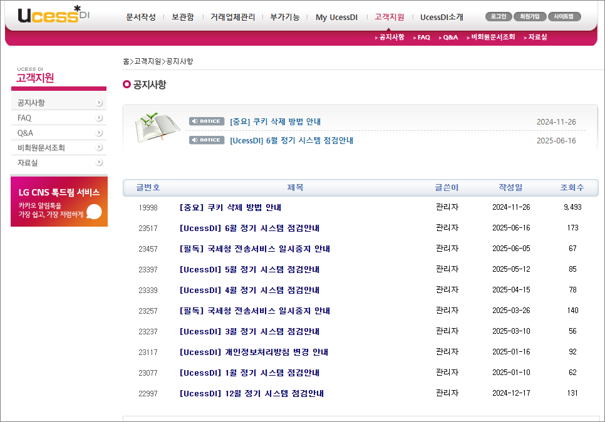Open the 고객지원 top menu
Image resolution: width=605 pixels, height=422 pixels.
point(390,17)
